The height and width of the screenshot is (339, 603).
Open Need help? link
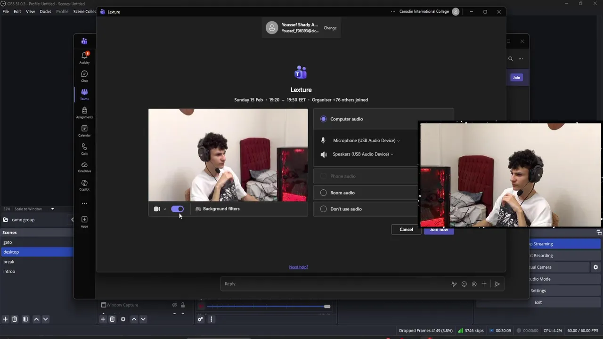(x=299, y=267)
